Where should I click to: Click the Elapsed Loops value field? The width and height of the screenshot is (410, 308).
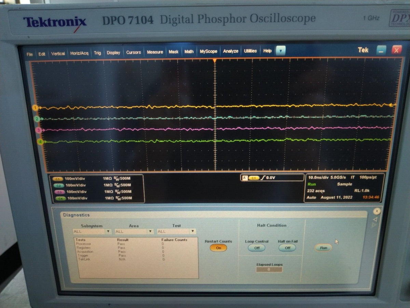pyautogui.click(x=269, y=269)
